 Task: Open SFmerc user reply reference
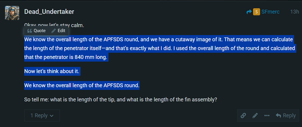tap(270, 12)
